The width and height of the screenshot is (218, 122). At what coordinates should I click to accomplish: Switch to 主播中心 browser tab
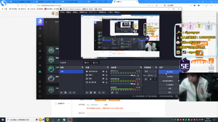125,2
